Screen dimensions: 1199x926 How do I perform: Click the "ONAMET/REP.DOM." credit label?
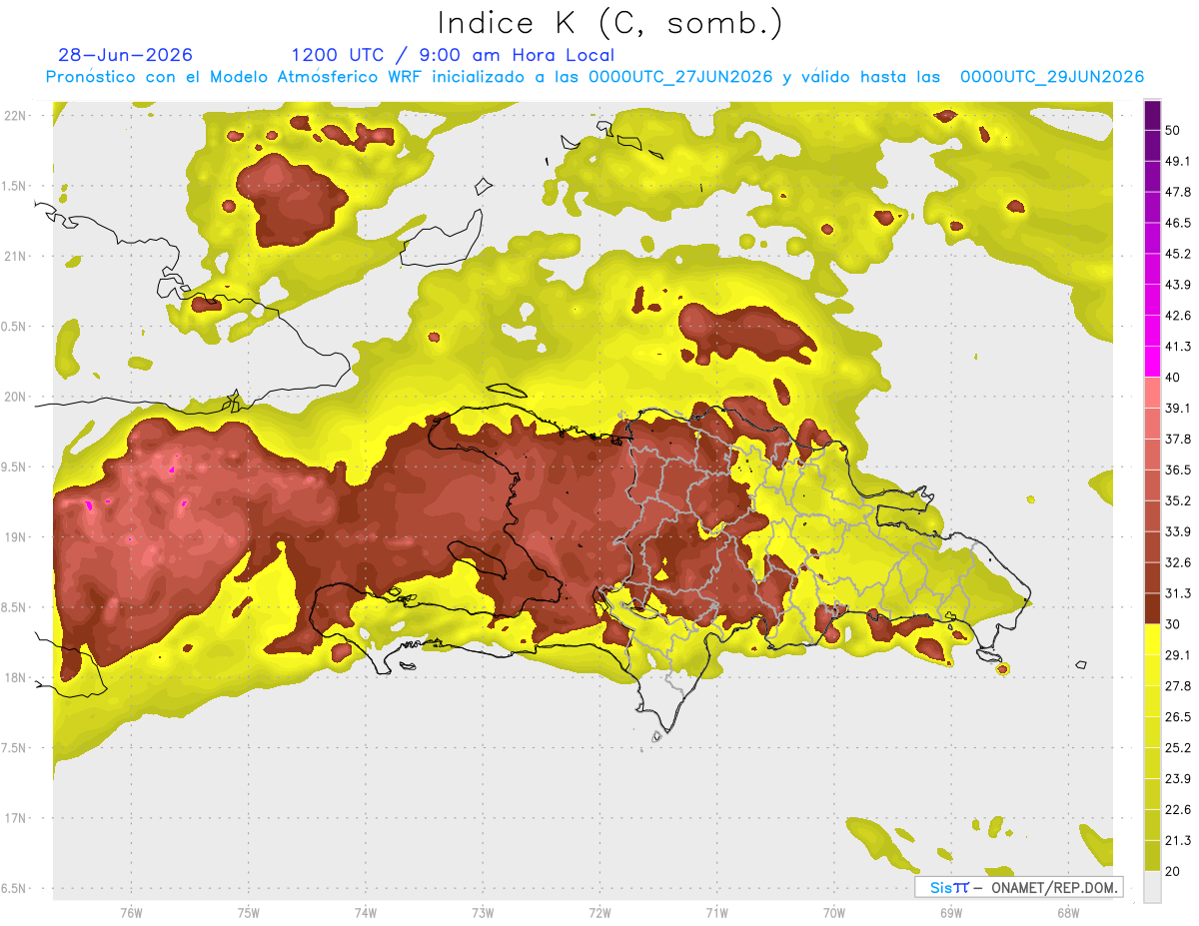pyautogui.click(x=1053, y=887)
